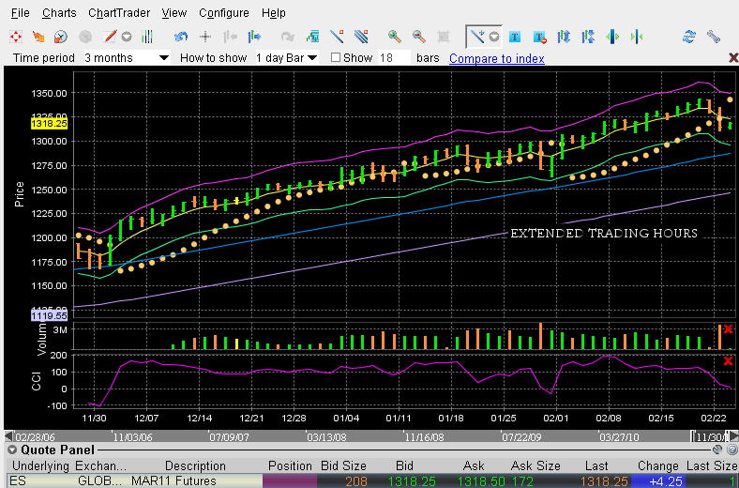This screenshot has width=739, height=488.
Task: Close the chart parameters bar with X
Action: [733, 58]
